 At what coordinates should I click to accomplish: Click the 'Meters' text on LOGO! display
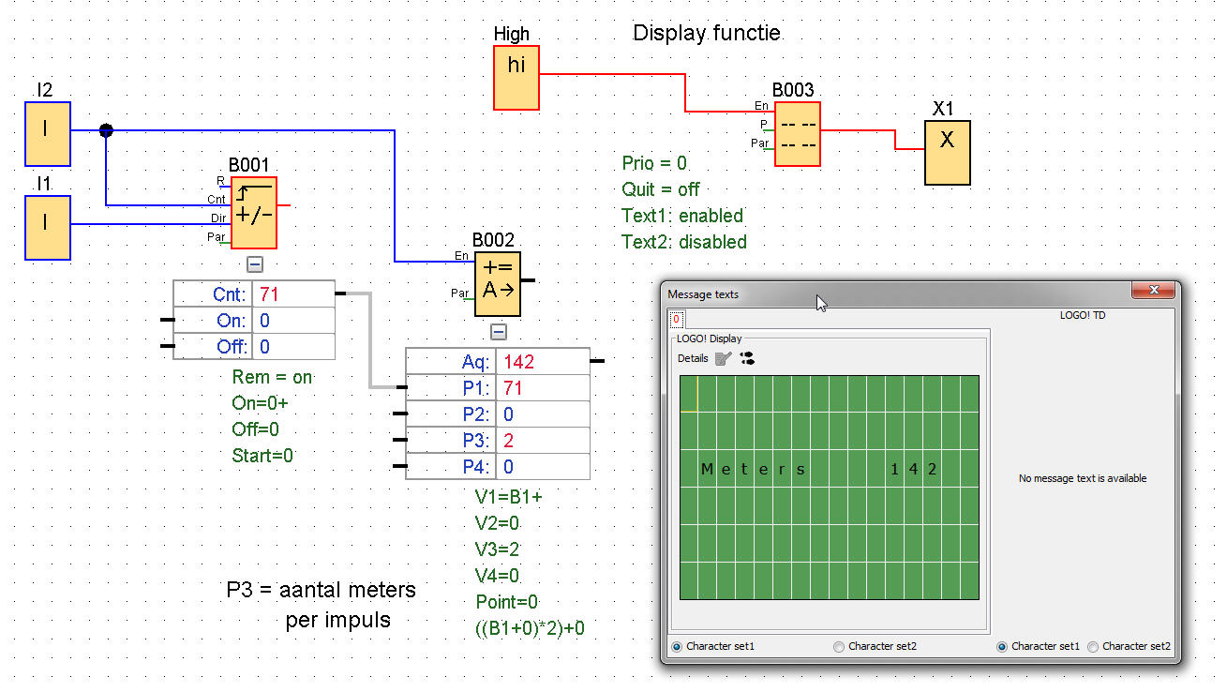point(754,469)
